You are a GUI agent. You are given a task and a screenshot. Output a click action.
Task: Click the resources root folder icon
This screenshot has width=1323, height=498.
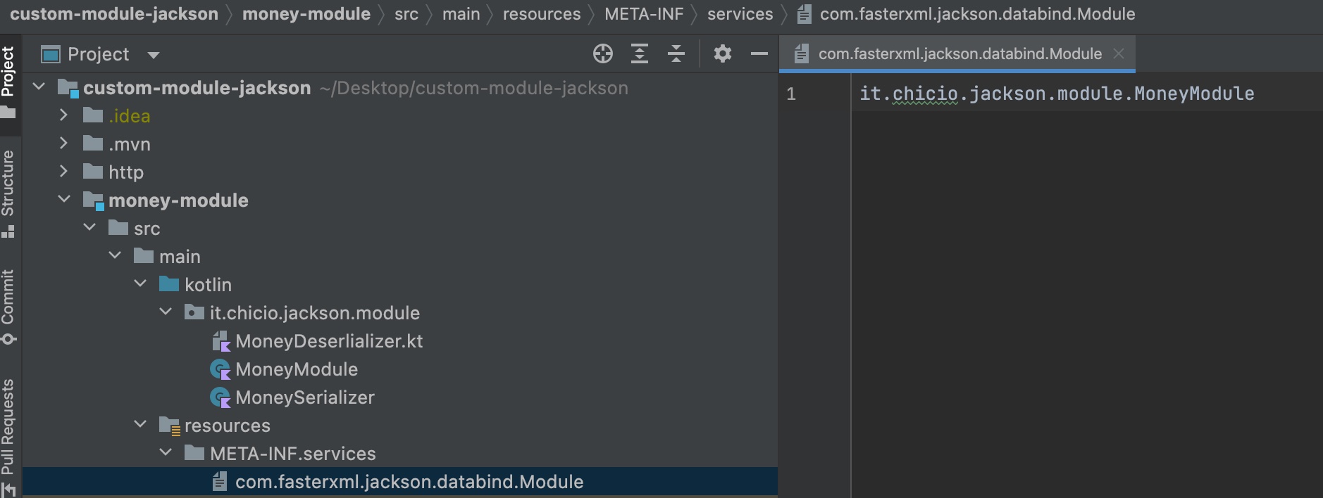click(x=170, y=426)
